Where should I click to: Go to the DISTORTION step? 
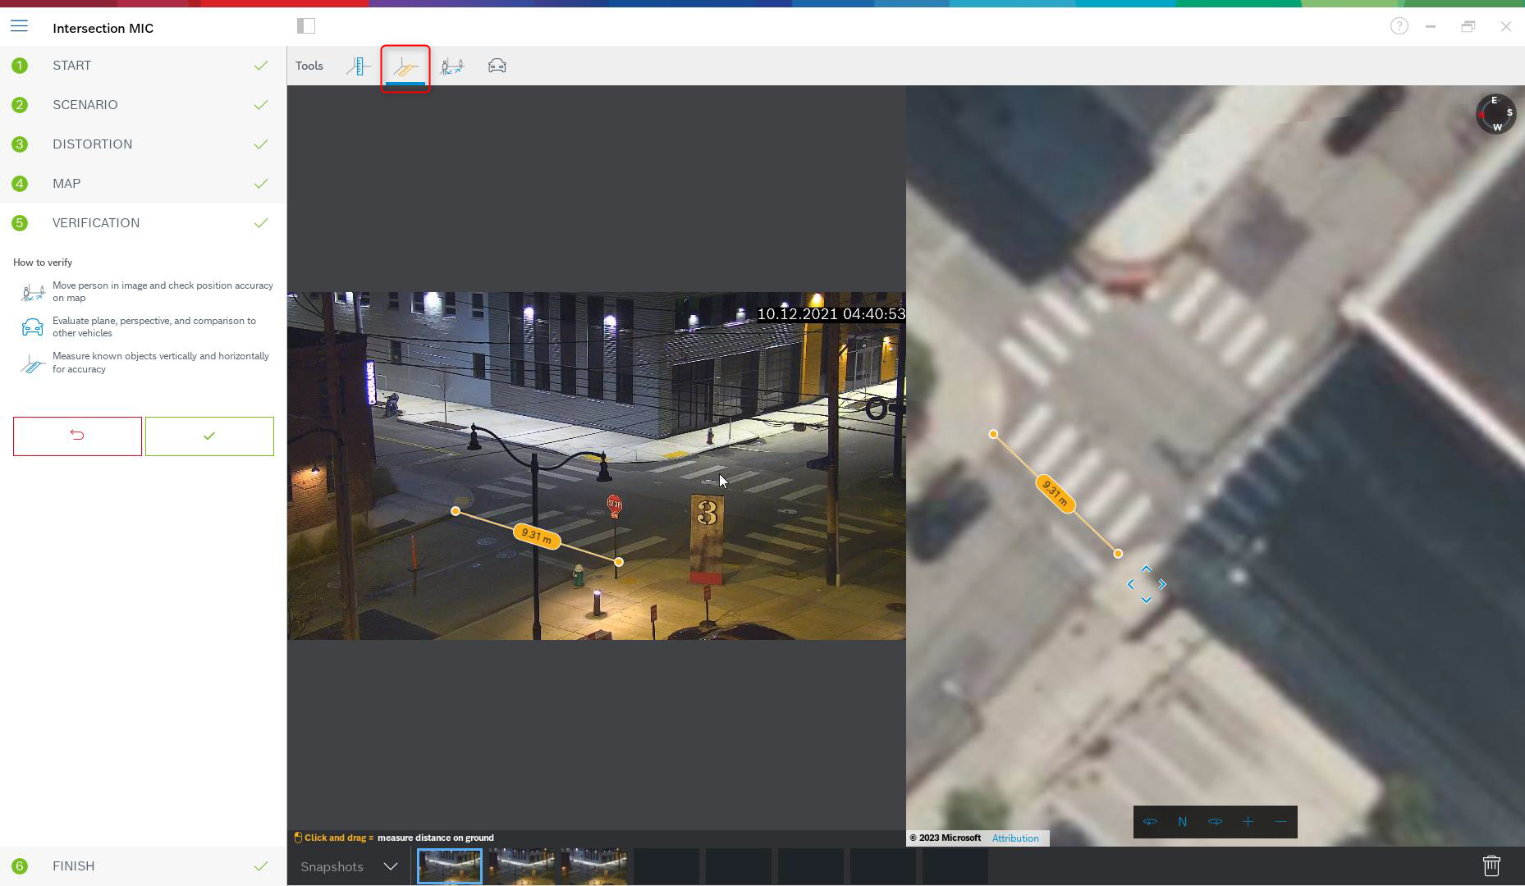92,144
